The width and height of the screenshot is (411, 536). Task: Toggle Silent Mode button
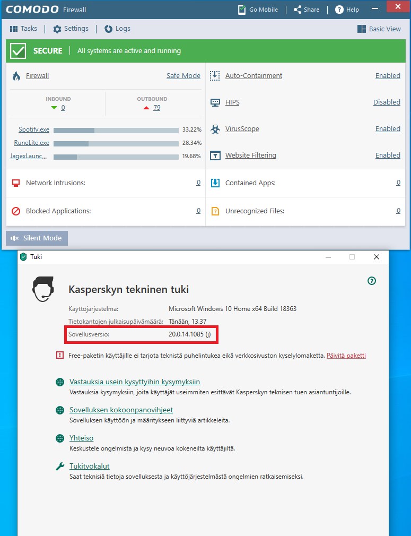pos(37,238)
